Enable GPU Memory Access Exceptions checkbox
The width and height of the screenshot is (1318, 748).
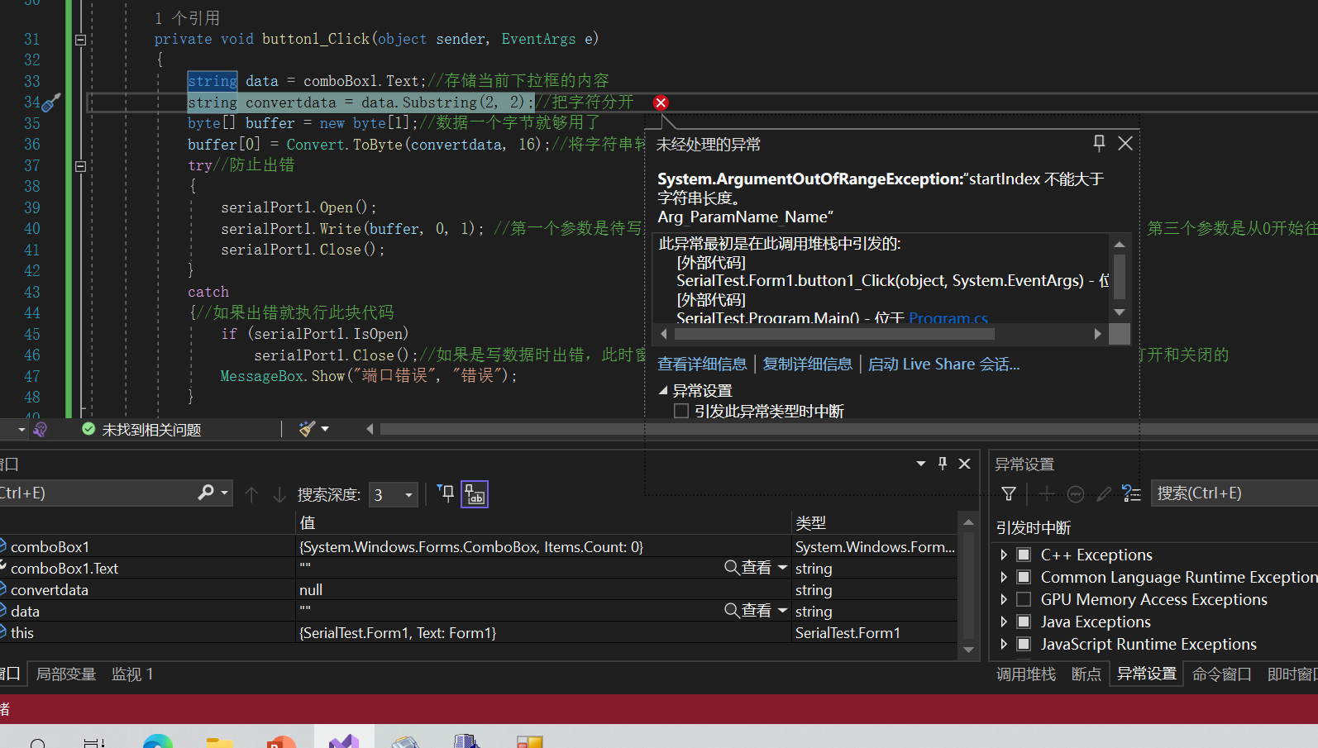coord(1024,599)
